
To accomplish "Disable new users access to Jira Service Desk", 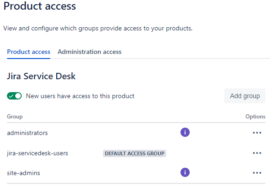I will point(14,96).
